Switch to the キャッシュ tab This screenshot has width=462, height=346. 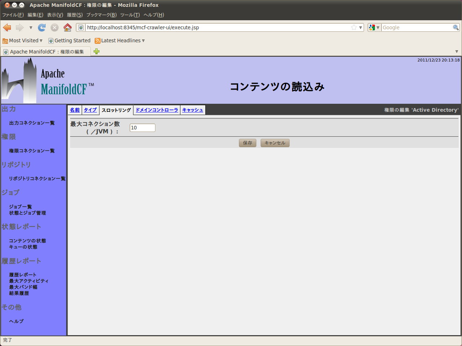pos(193,110)
